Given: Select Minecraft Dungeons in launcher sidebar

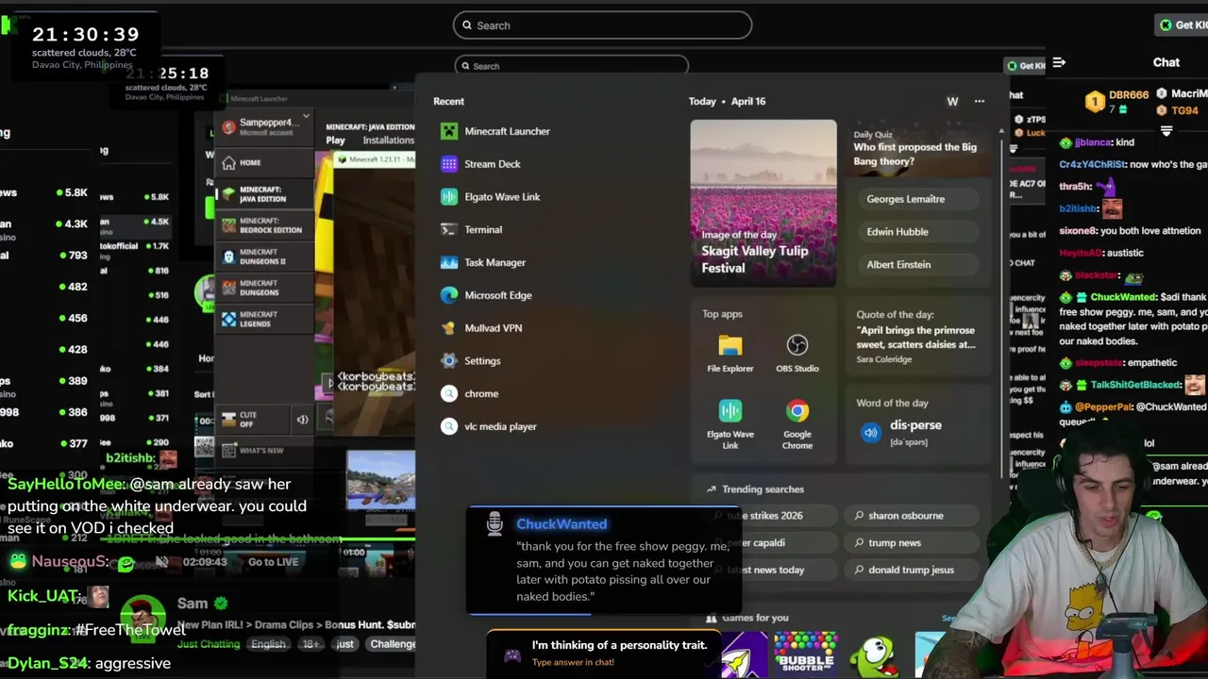Looking at the screenshot, I should point(264,288).
